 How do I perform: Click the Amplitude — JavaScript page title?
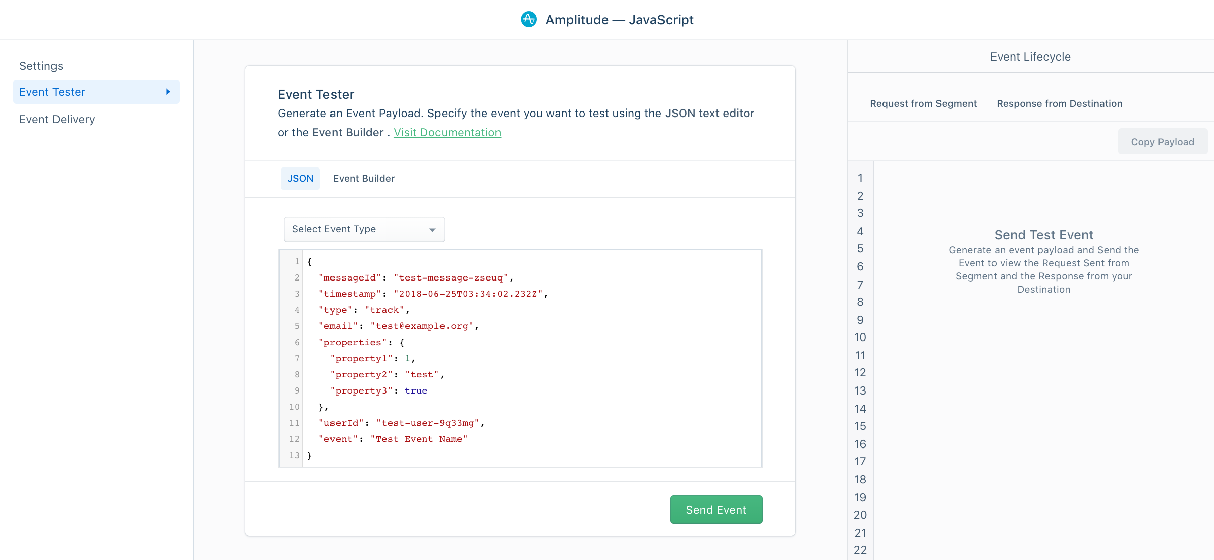pos(619,20)
